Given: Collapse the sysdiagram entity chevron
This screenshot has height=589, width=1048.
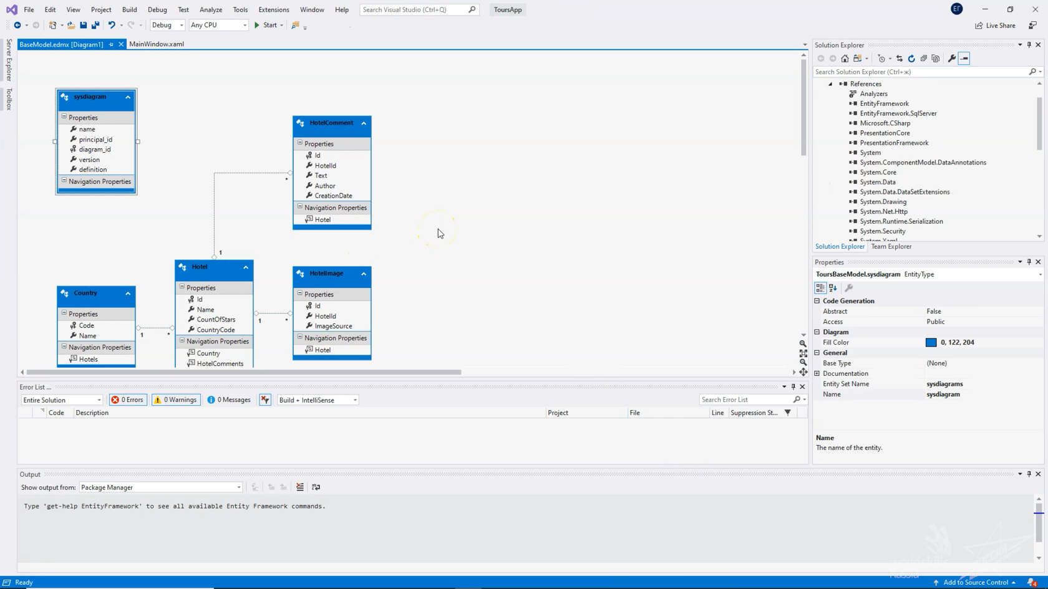Looking at the screenshot, I should pos(128,97).
